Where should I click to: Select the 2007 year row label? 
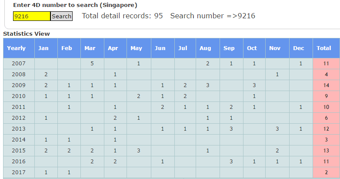point(19,64)
